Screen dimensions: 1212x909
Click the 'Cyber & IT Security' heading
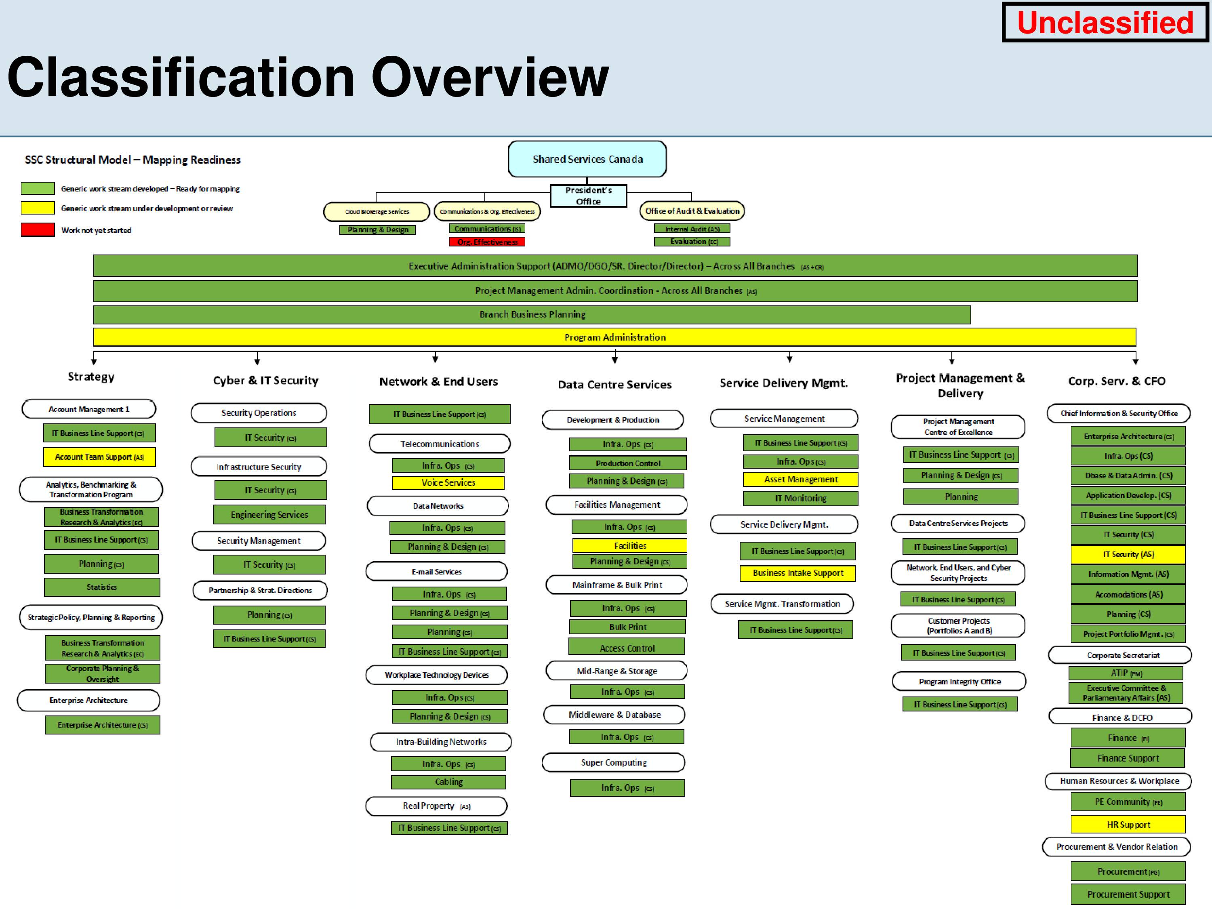[266, 380]
